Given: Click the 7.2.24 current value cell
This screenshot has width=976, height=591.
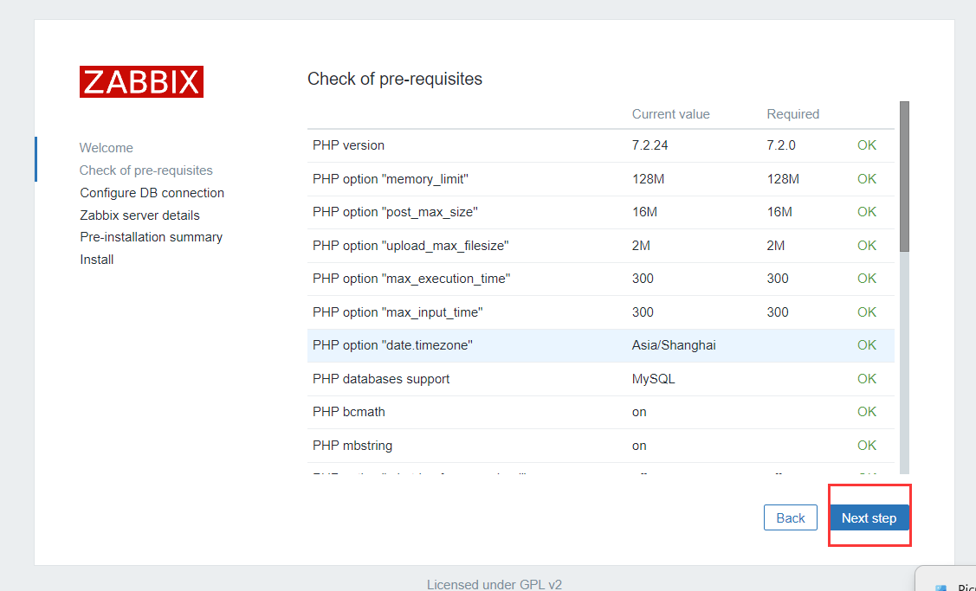Looking at the screenshot, I should tap(650, 145).
